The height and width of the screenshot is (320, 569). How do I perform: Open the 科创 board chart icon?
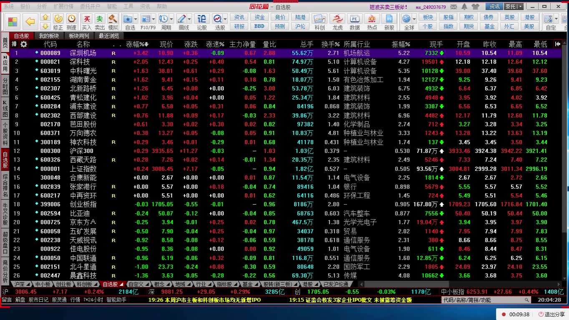pyautogui.click(x=320, y=22)
